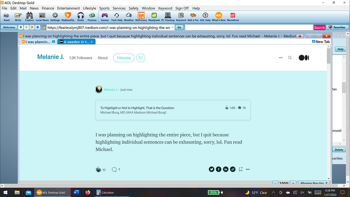
Task: Click the Medium subscribe envelope icon
Action: pos(141,58)
